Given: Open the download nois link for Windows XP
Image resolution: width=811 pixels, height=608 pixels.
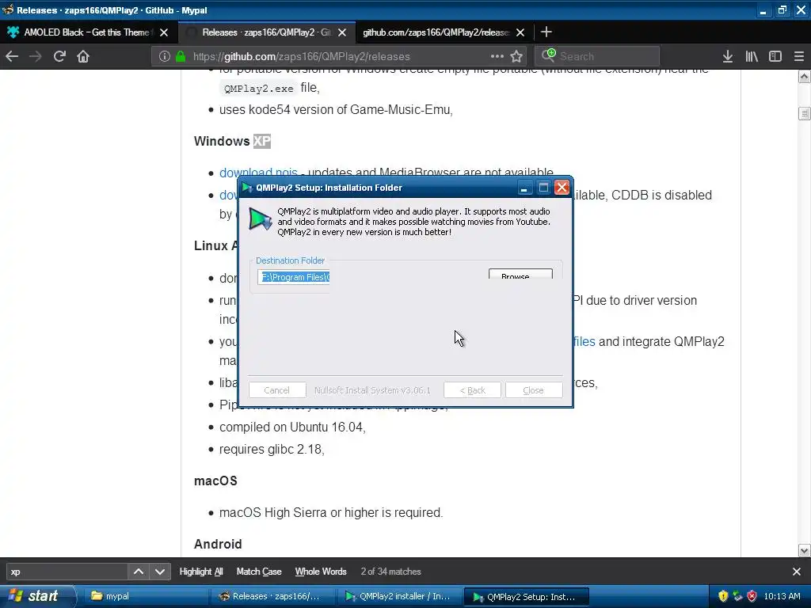Looking at the screenshot, I should pyautogui.click(x=258, y=172).
